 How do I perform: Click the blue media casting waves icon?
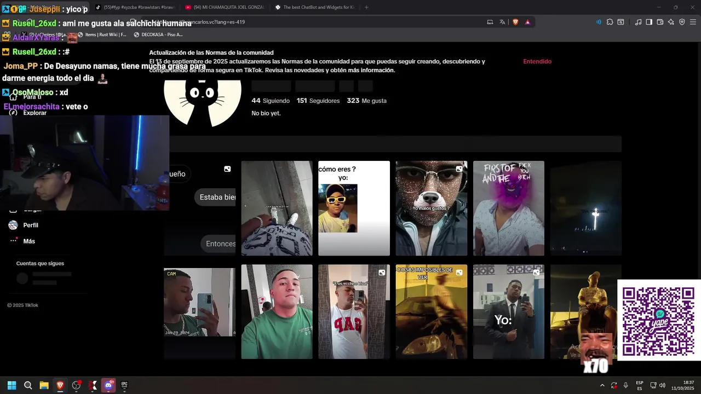click(598, 22)
